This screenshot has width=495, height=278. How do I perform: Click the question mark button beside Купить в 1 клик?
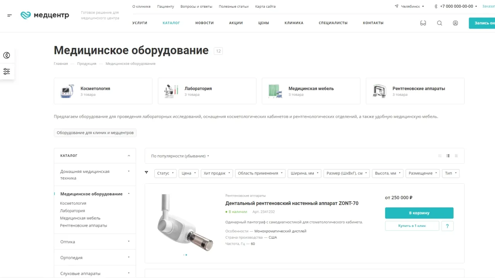coord(447,226)
